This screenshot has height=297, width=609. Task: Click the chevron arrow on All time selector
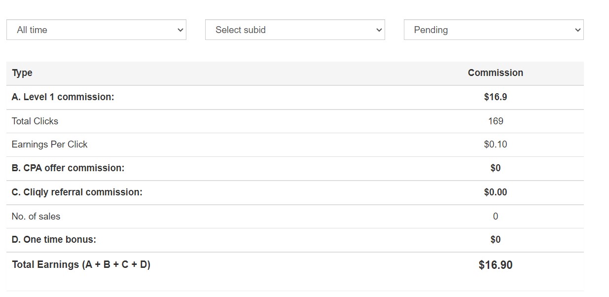tap(180, 30)
